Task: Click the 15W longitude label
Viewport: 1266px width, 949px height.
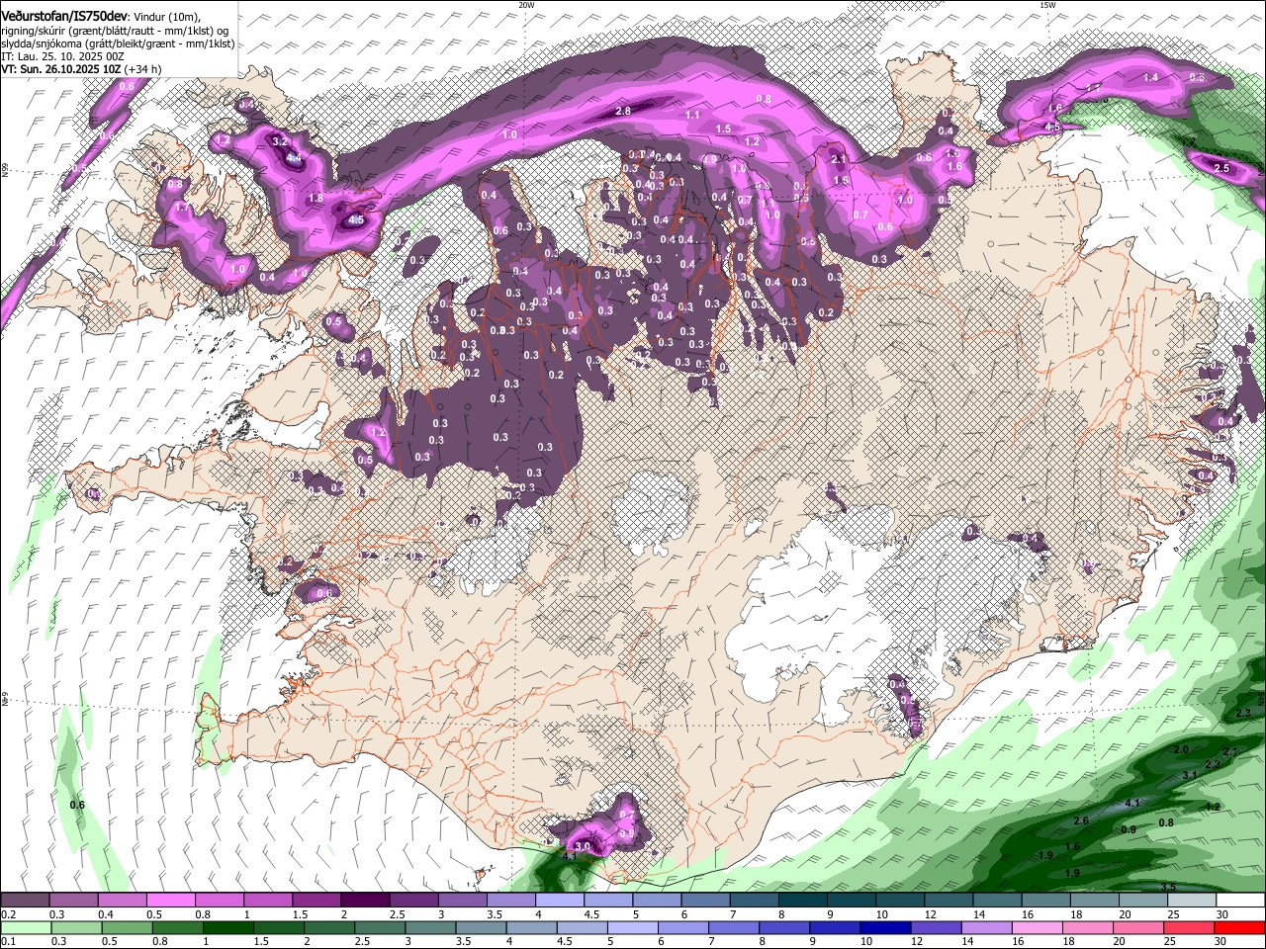Action: point(1047,4)
